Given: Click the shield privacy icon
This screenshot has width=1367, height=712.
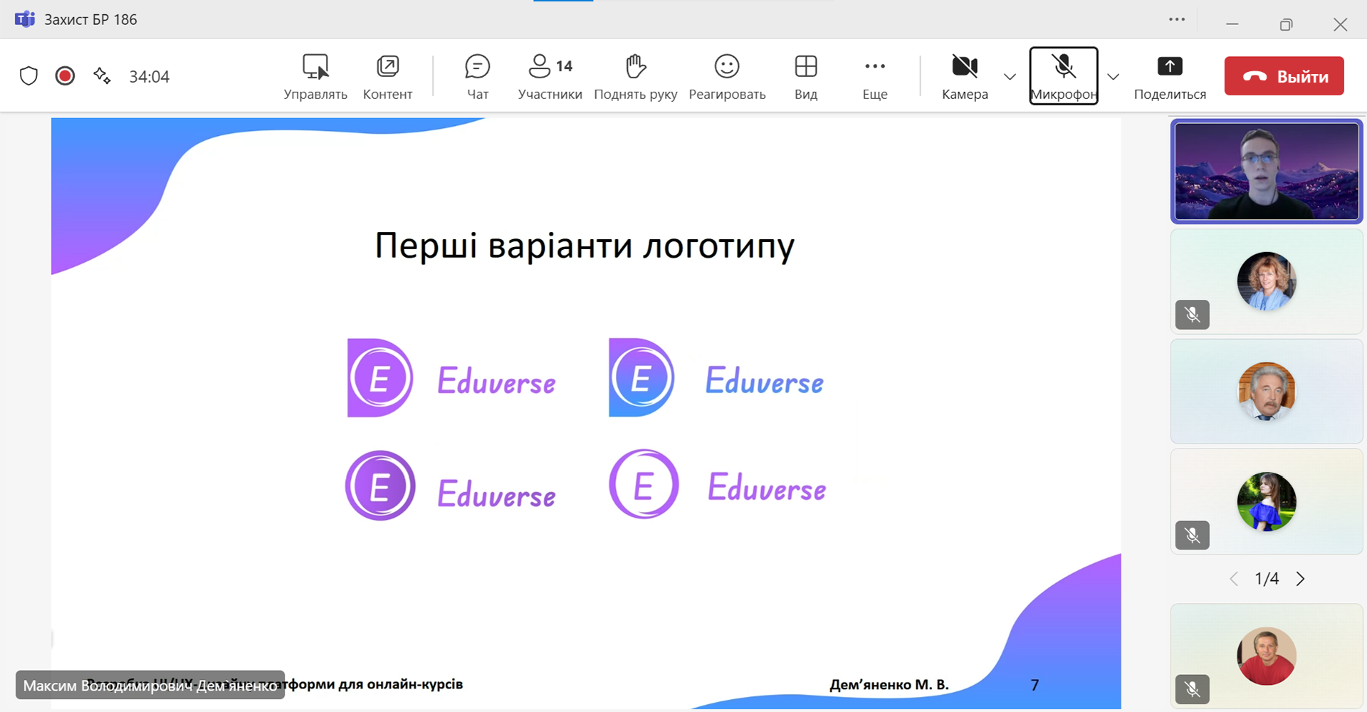Looking at the screenshot, I should pyautogui.click(x=28, y=76).
